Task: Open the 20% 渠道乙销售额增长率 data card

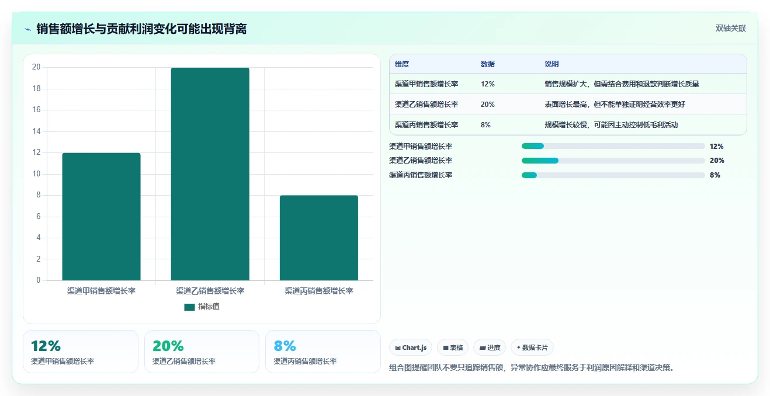Action: click(x=202, y=352)
